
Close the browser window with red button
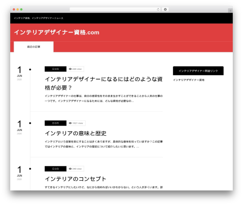pos(14,9)
